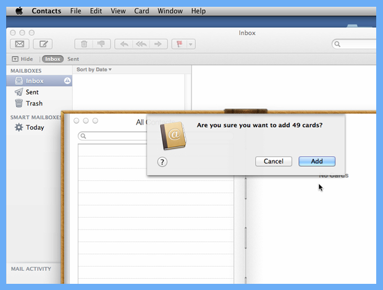Open the Sort by Date dropdown
Viewport: 383px width, 290px height.
[x=94, y=70]
